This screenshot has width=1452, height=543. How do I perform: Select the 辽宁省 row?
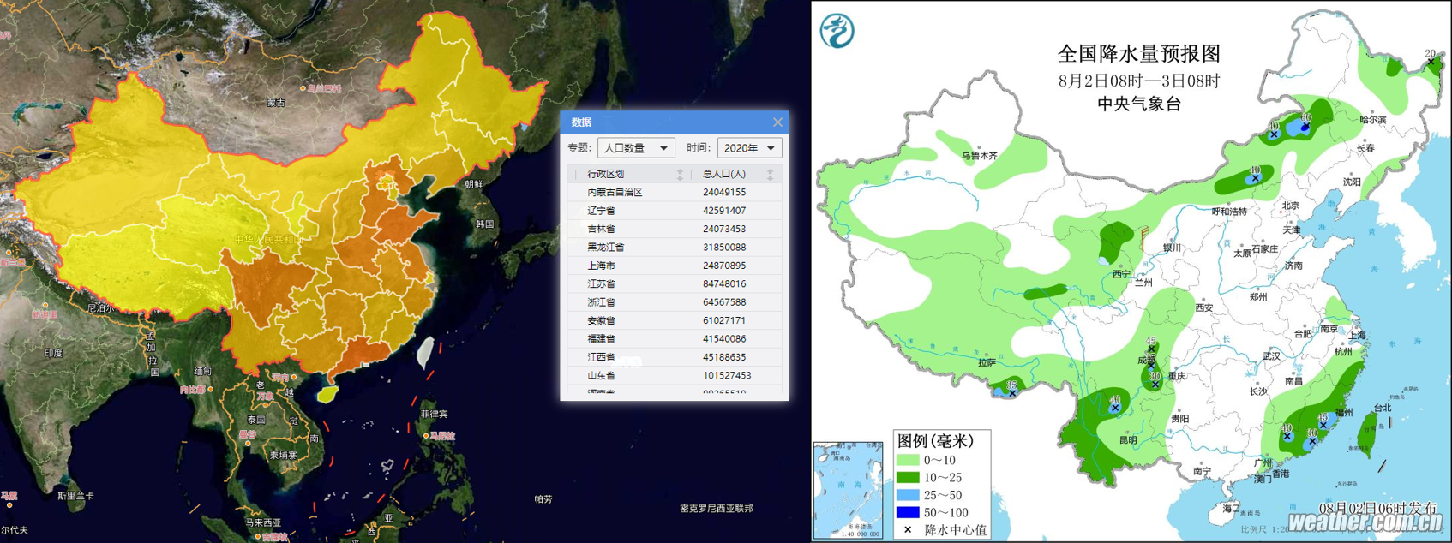point(675,211)
